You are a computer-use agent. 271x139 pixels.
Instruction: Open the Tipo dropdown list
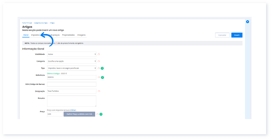coord(71,68)
